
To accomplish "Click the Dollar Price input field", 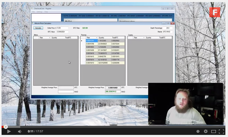I will [62, 28].
